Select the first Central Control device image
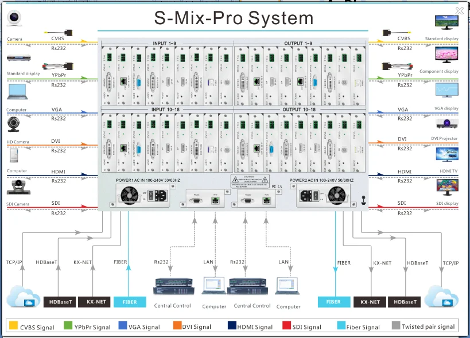 [173, 286]
